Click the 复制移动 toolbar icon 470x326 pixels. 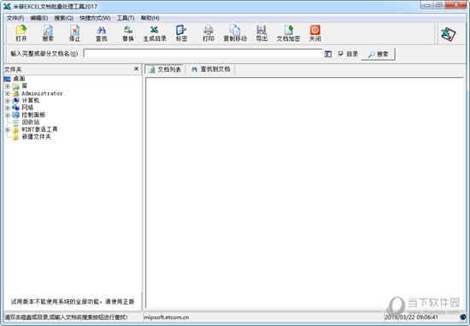(x=235, y=33)
